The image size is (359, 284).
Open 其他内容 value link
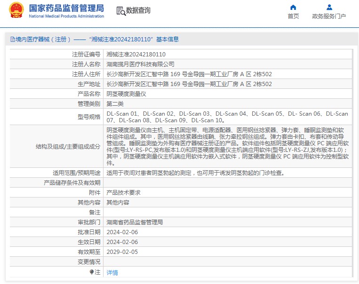(x=118, y=203)
